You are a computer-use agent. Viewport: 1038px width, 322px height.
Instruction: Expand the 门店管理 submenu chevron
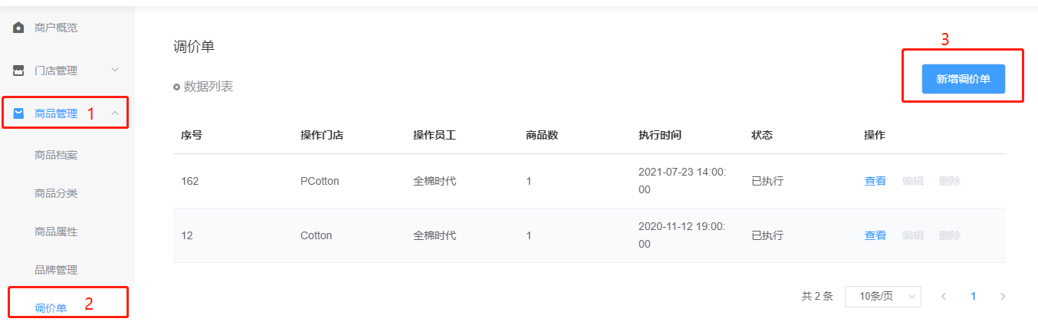point(115,71)
